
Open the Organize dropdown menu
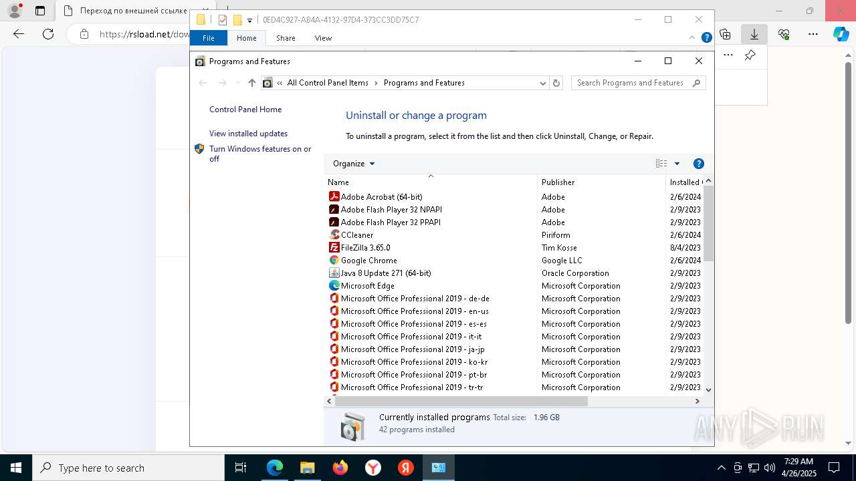click(x=354, y=164)
